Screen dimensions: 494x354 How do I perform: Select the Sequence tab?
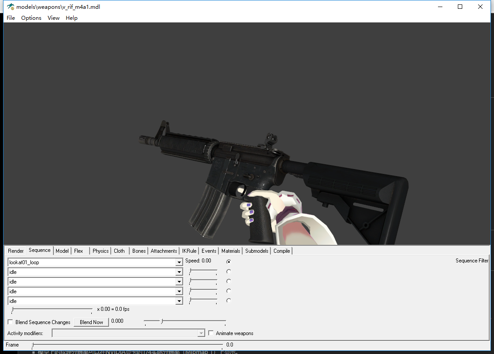coord(39,250)
